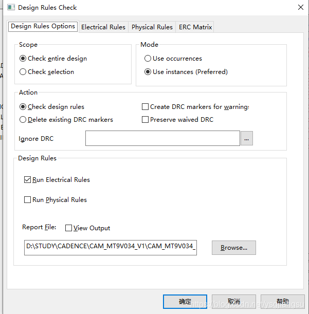Select Check entire design scope

[23, 59]
